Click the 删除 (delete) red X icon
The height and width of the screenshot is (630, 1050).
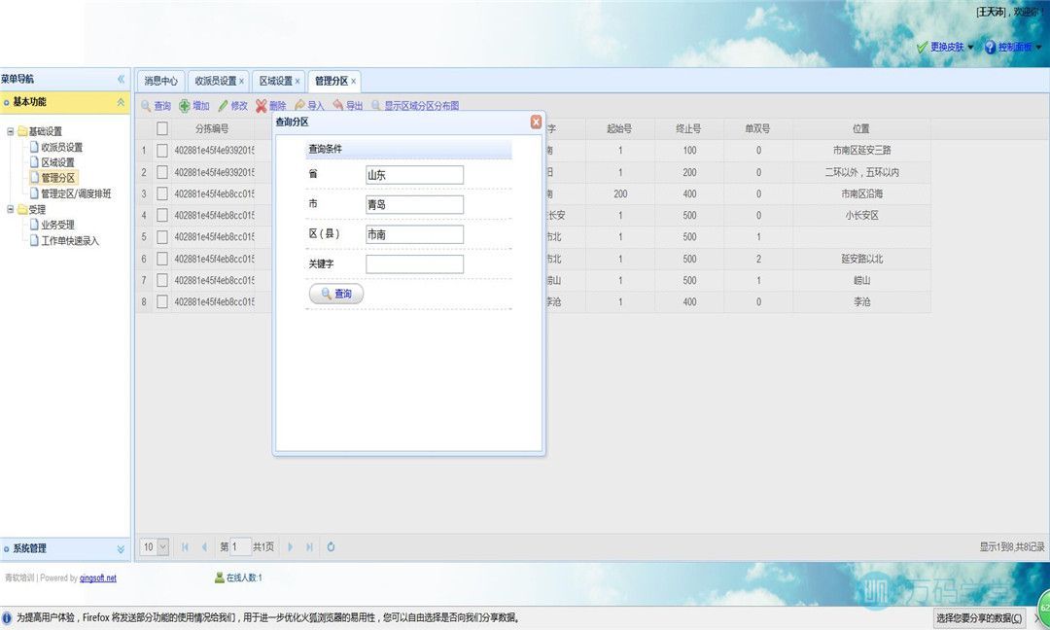pos(261,106)
